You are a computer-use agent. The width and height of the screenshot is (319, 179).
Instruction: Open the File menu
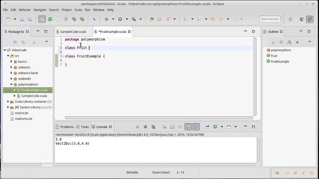(5, 10)
